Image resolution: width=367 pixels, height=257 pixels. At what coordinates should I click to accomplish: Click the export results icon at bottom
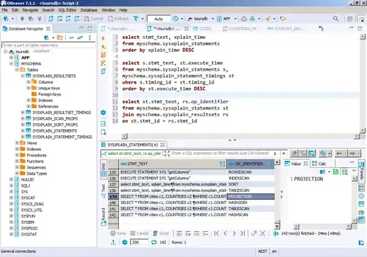[x=113, y=242]
